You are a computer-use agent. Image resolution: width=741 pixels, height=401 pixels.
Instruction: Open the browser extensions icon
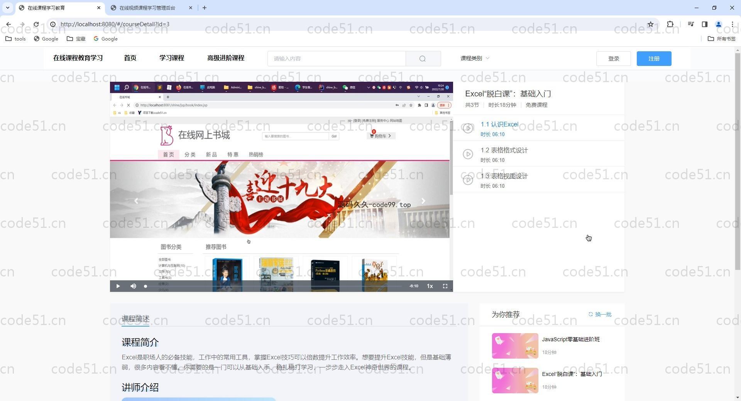click(670, 24)
